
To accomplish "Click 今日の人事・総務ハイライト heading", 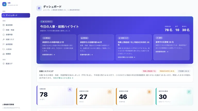I will [60, 26].
